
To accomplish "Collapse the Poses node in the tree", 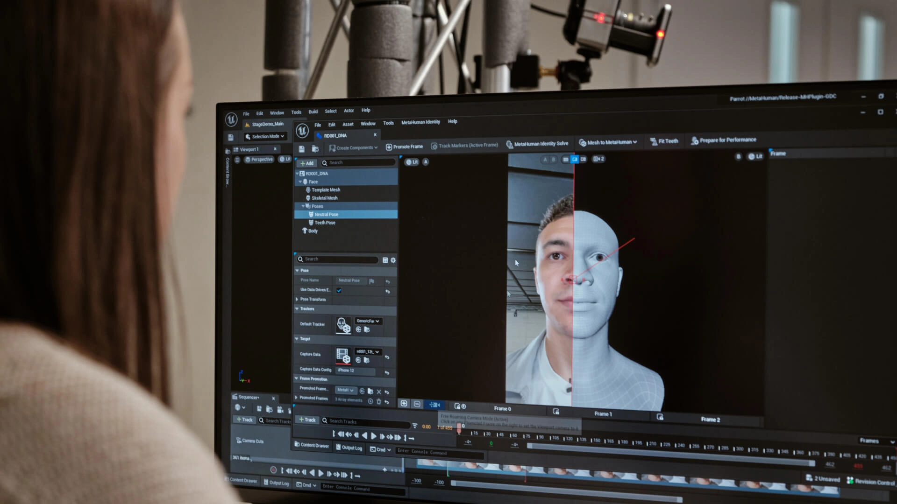I will click(303, 206).
